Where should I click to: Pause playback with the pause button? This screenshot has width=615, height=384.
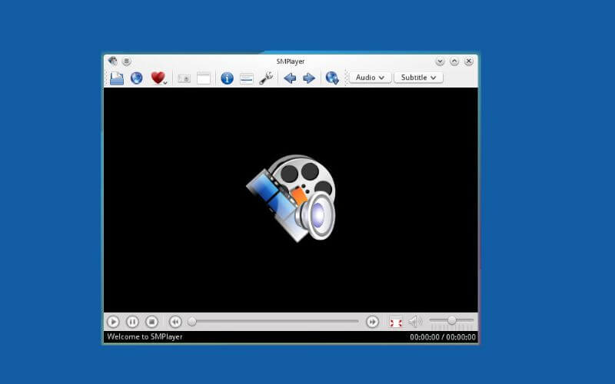pos(132,322)
